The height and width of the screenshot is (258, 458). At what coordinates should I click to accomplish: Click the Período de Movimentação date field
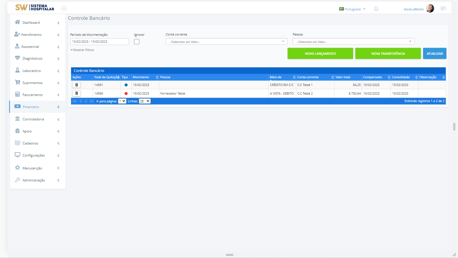[x=99, y=42]
